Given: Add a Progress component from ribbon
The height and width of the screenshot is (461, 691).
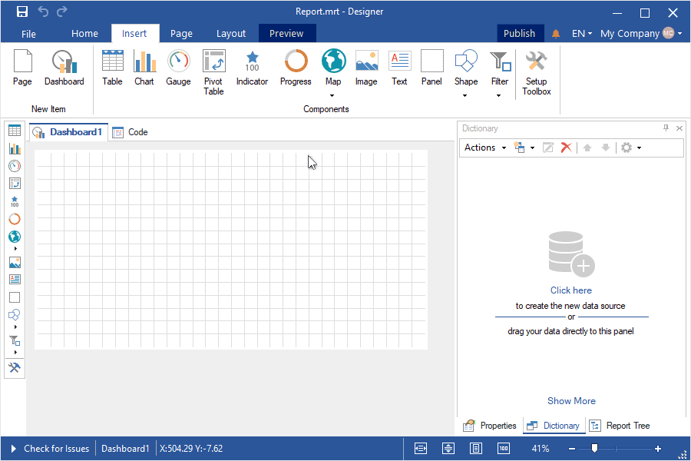Looking at the screenshot, I should click(x=296, y=68).
